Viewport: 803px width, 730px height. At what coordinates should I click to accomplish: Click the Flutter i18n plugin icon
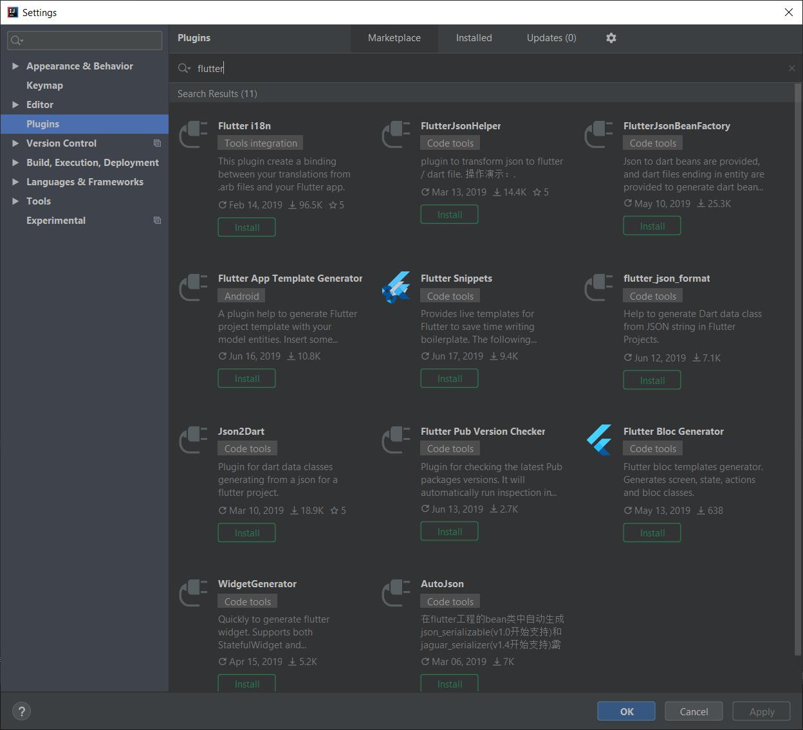[x=193, y=134]
